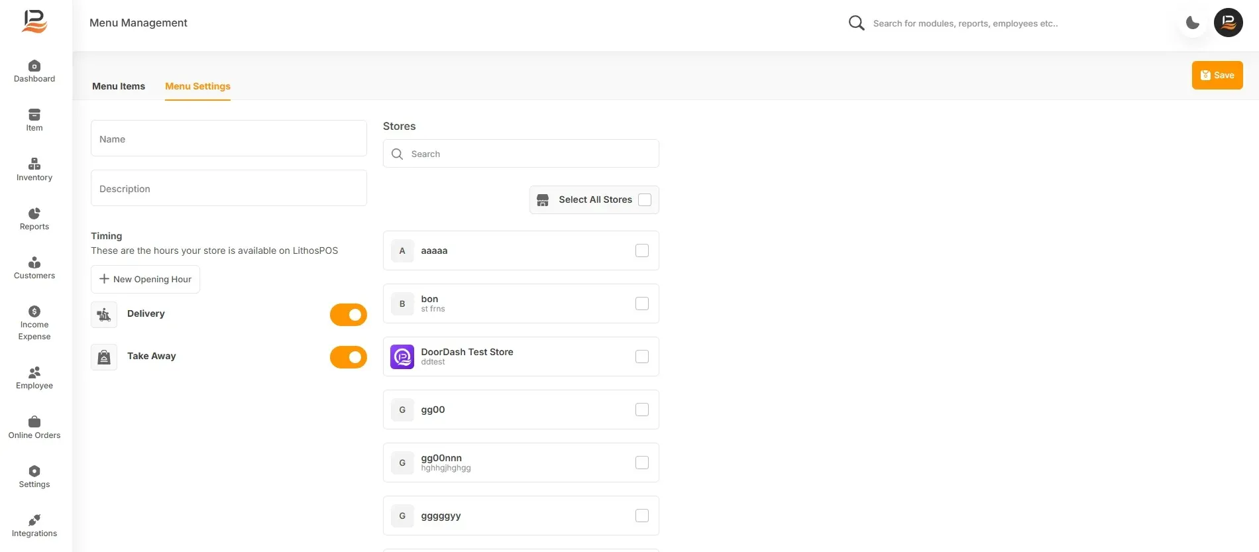Image resolution: width=1259 pixels, height=552 pixels.
Task: Click the Save button
Action: [x=1217, y=75]
